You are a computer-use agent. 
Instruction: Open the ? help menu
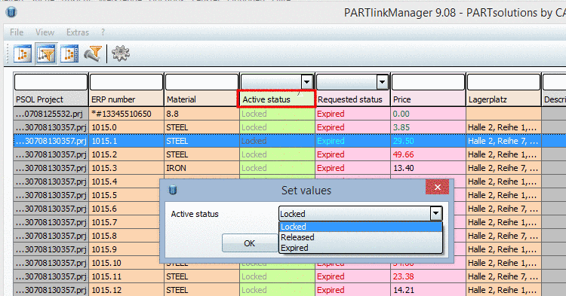point(103,32)
